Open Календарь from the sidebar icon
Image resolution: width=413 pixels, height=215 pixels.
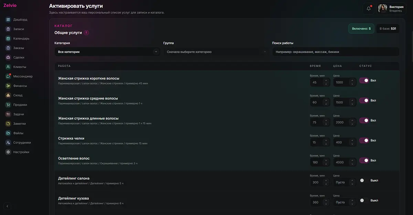(8, 39)
